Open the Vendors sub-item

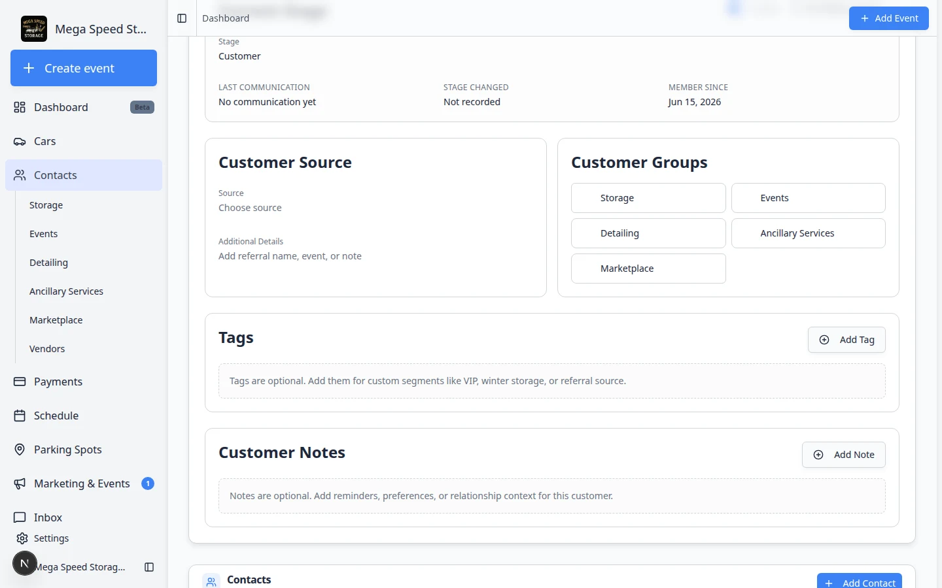pos(47,349)
